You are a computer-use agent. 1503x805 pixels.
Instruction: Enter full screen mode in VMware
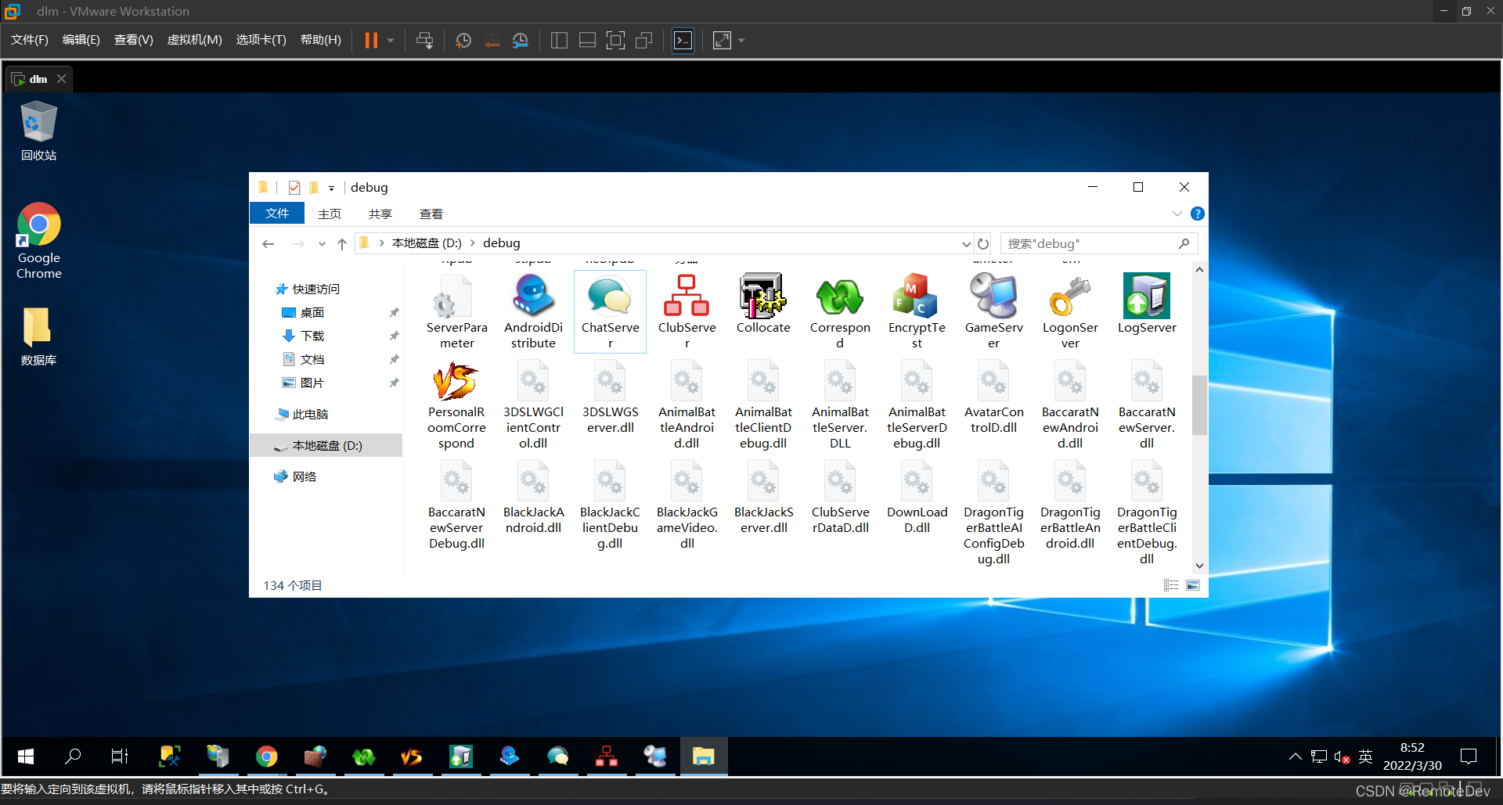coord(615,40)
